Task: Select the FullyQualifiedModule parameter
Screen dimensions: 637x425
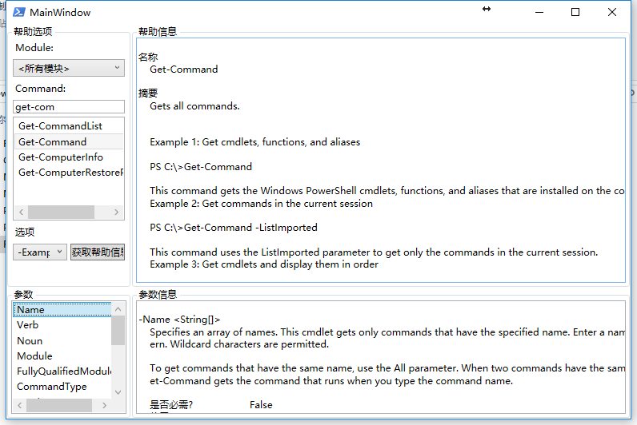Action: tap(62, 371)
